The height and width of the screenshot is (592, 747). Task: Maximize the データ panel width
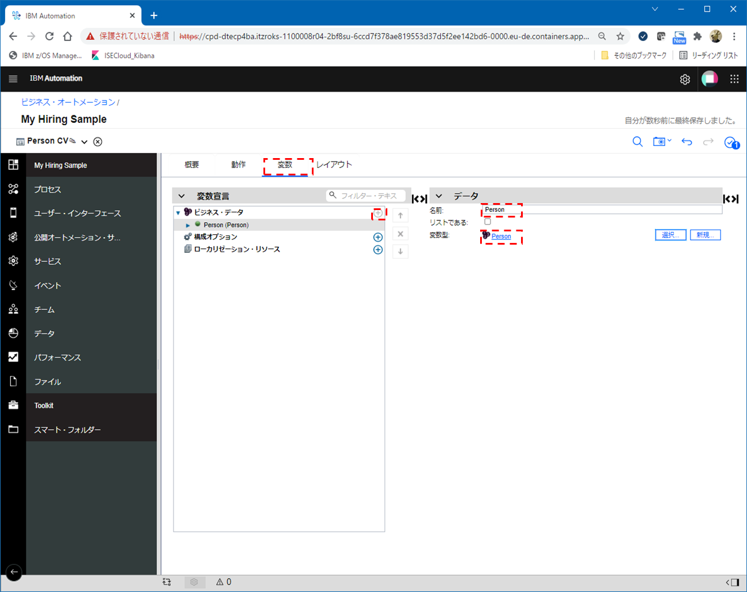point(731,199)
